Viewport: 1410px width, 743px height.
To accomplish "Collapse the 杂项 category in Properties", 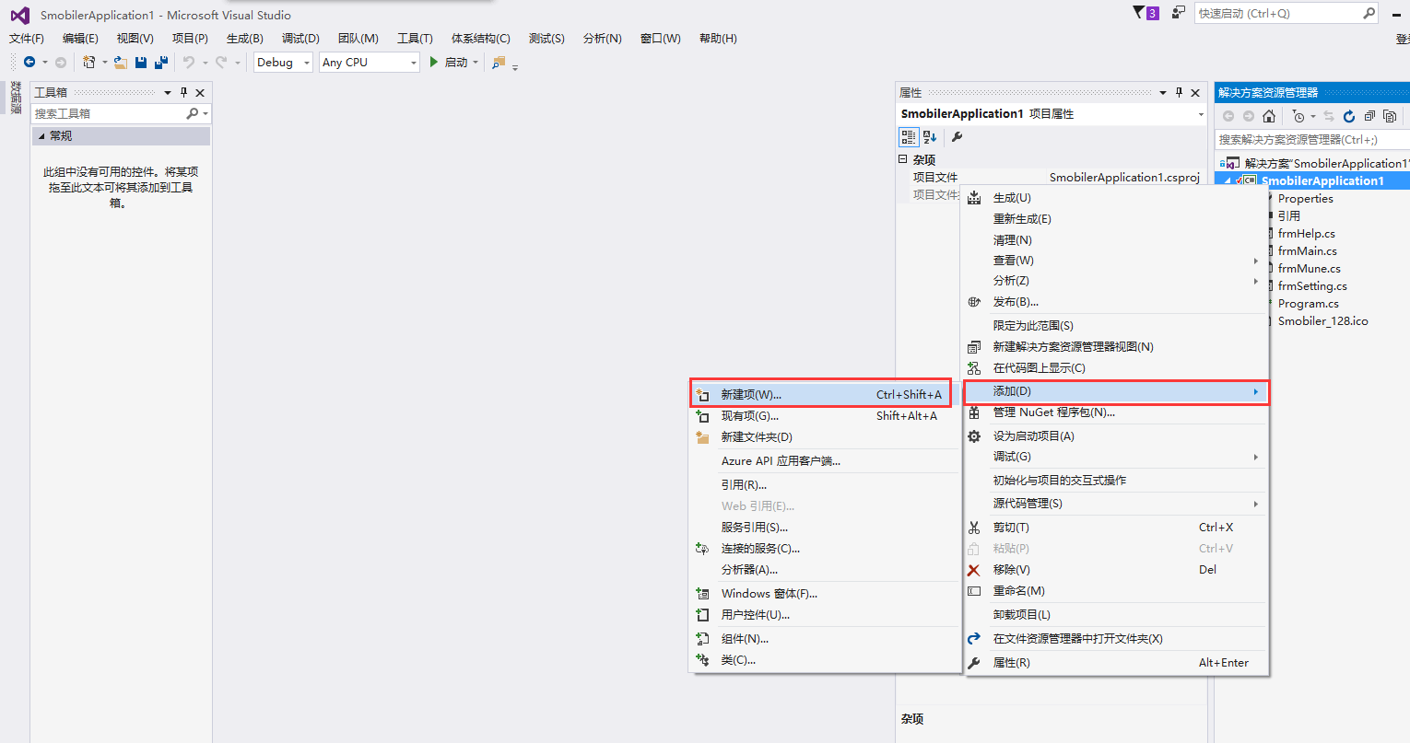I will coord(903,159).
